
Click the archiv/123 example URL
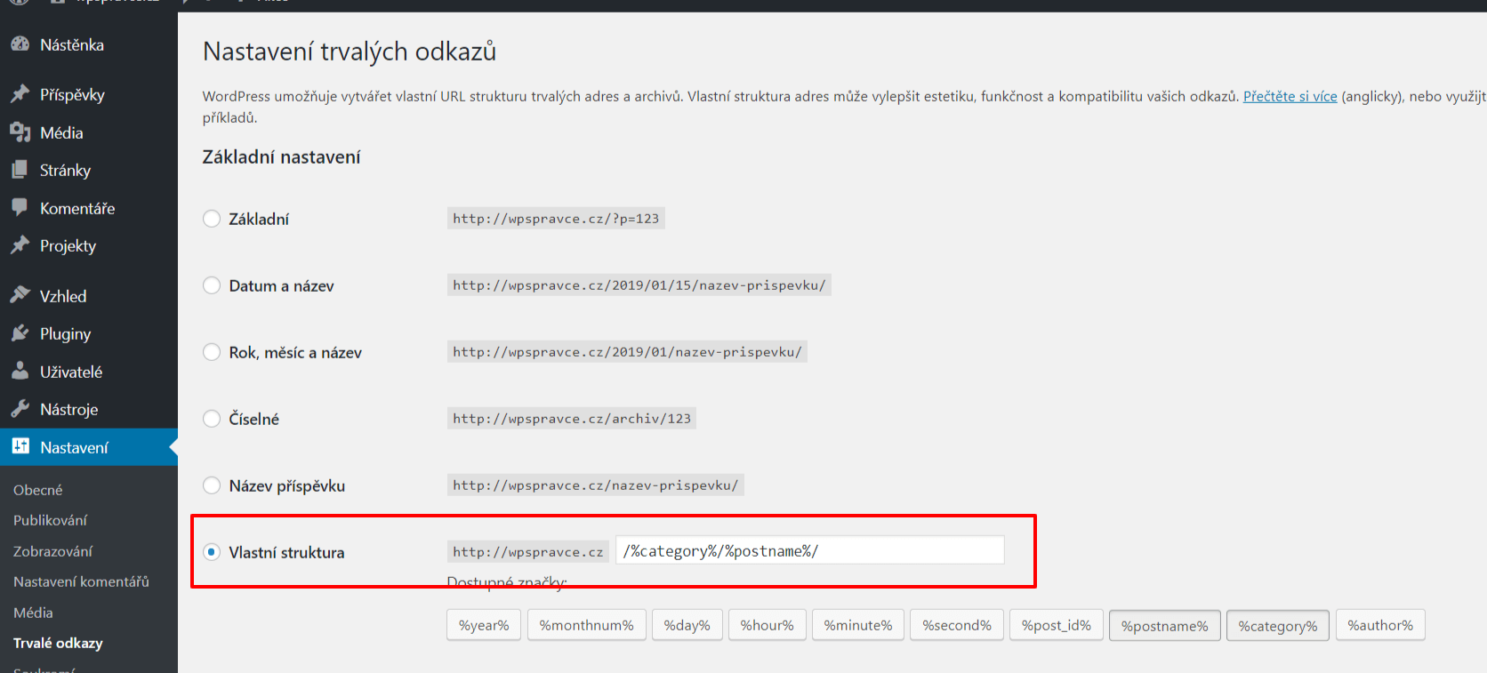572,419
